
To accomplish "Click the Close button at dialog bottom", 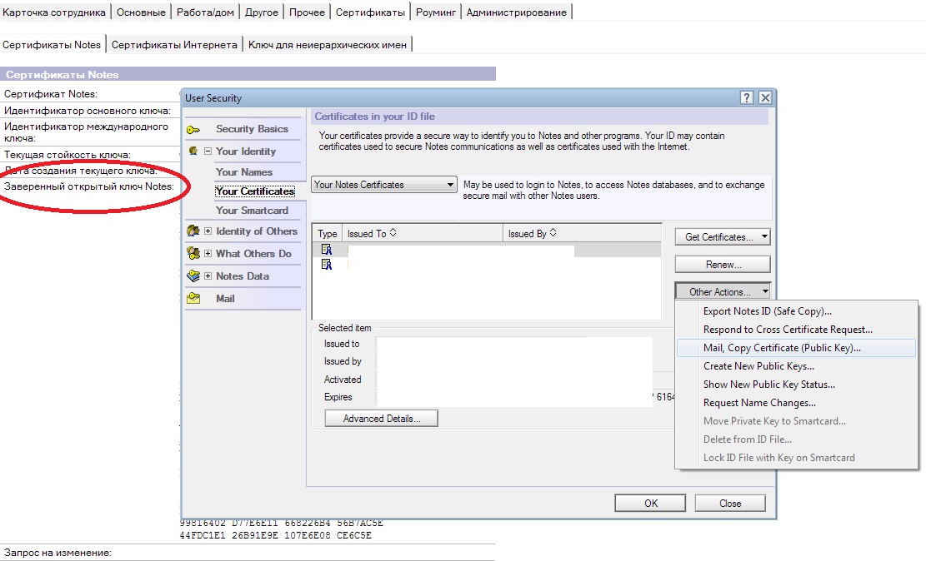I will tap(730, 504).
